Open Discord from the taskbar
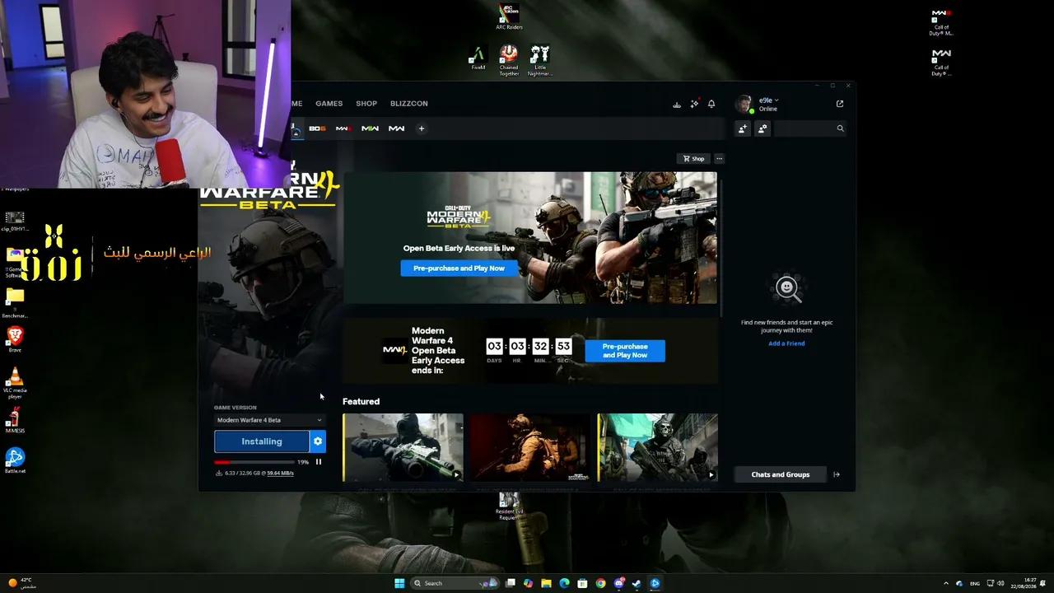 pos(618,583)
